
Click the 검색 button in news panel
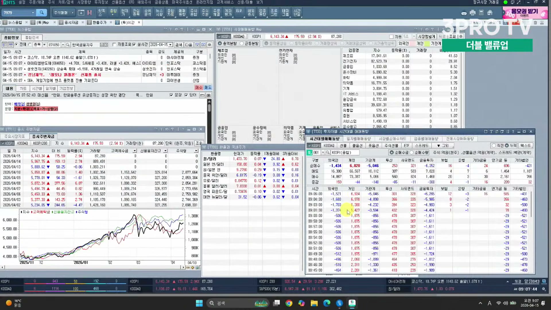(178, 45)
